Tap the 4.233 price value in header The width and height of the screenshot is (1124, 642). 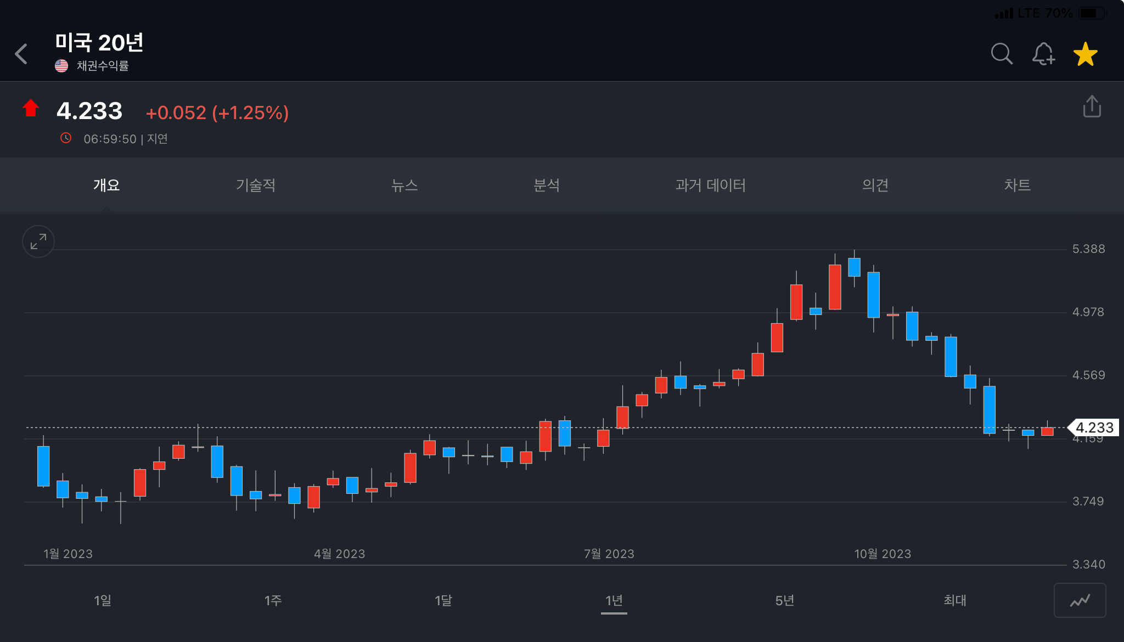(89, 111)
